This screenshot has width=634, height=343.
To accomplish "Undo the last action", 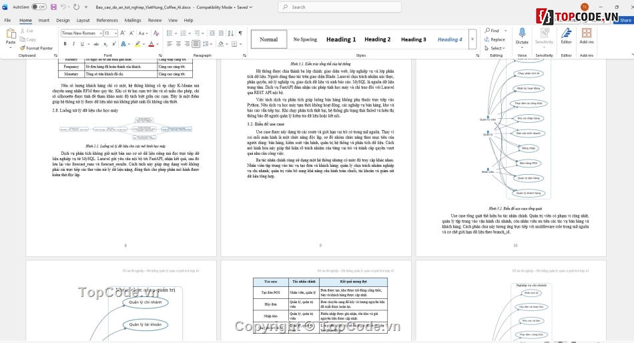I will coord(63,7).
